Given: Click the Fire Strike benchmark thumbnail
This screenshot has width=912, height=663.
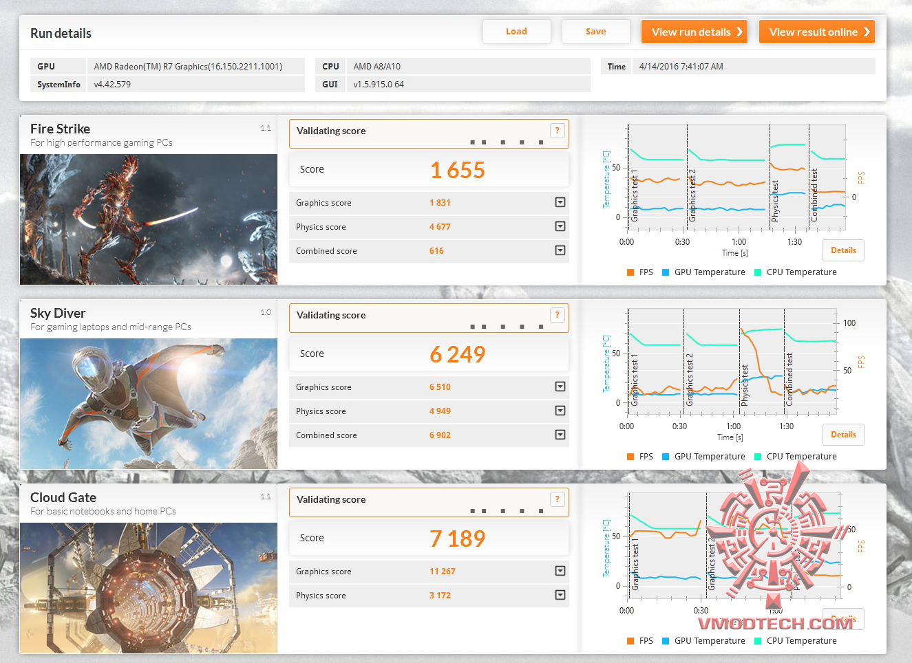Looking at the screenshot, I should [x=149, y=219].
